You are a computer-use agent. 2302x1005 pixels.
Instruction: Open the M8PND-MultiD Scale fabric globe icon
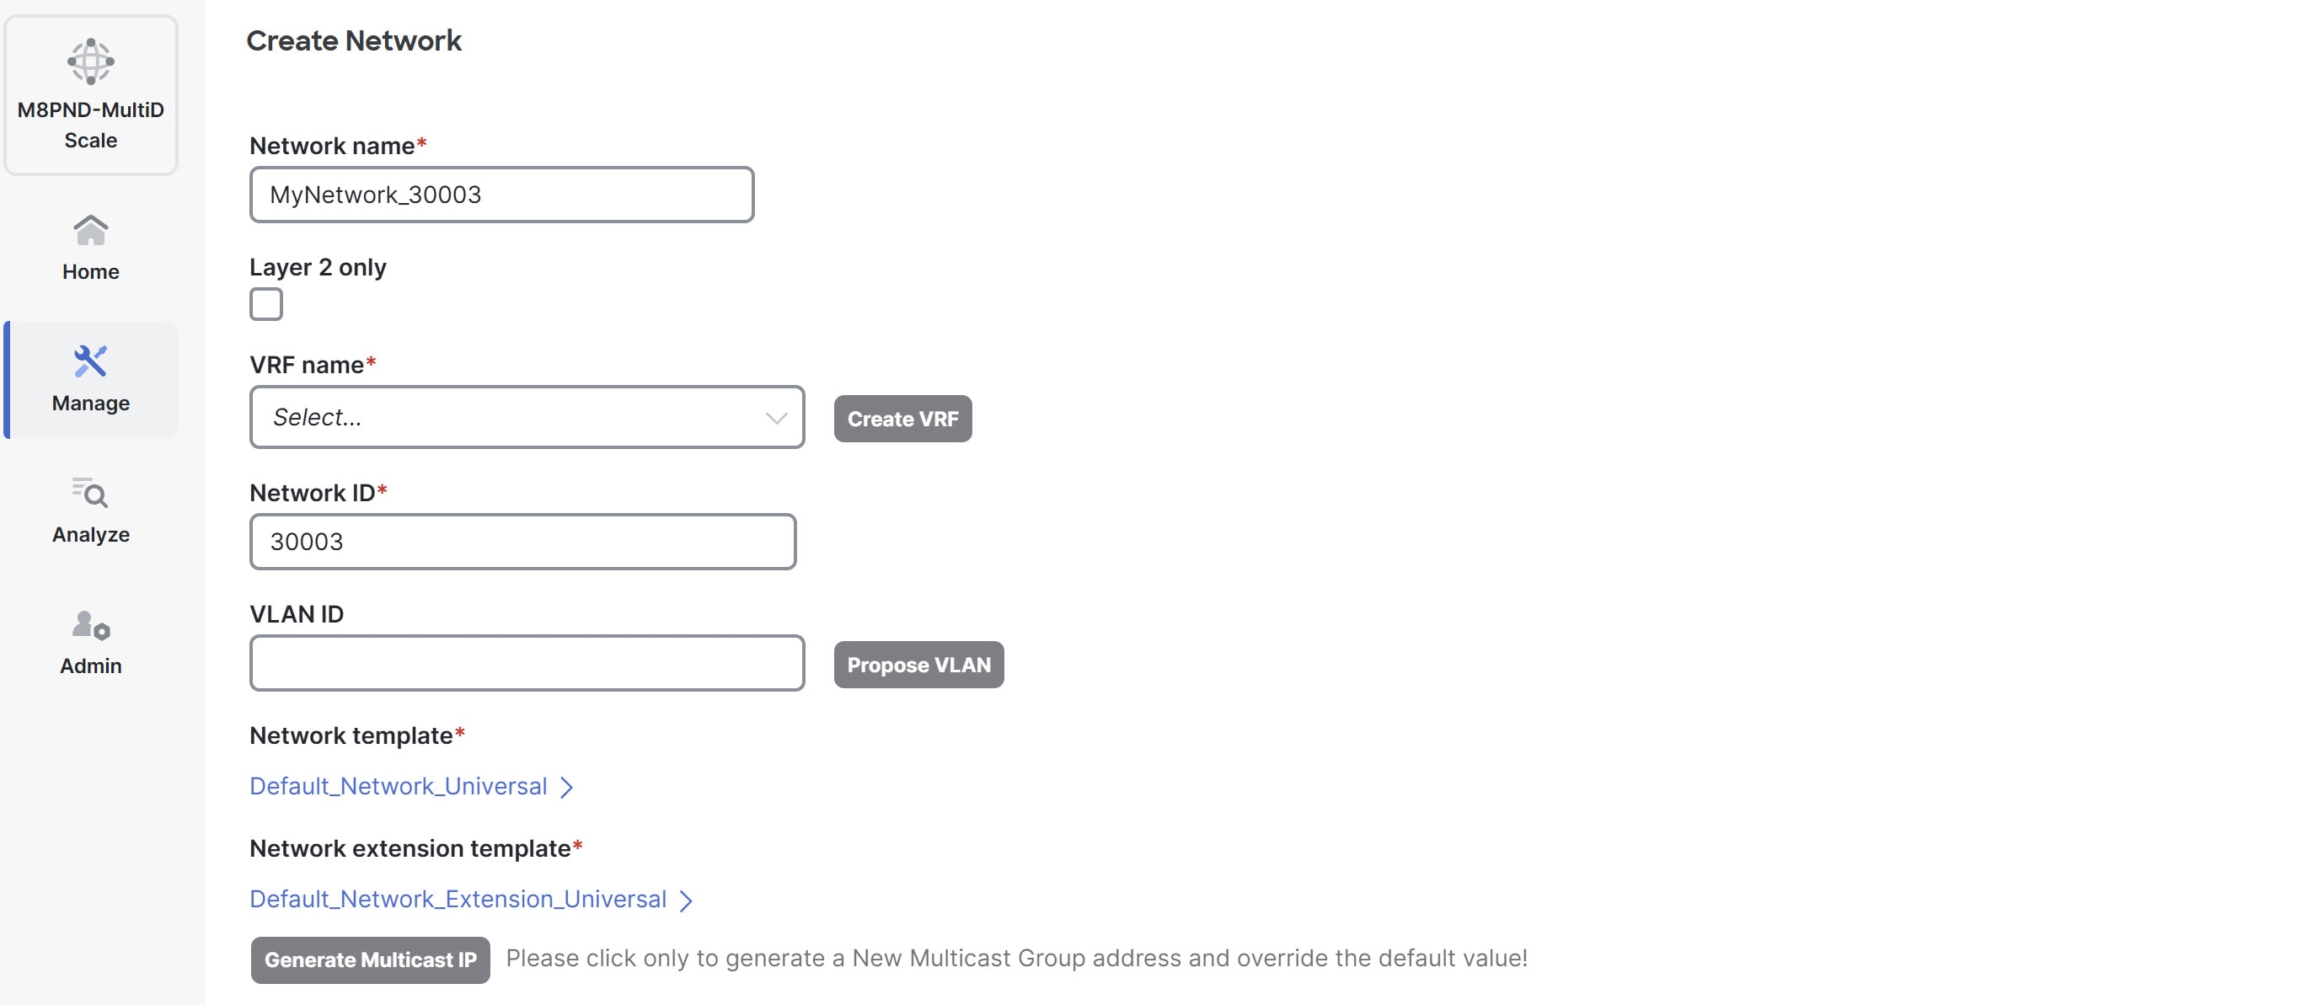pos(90,61)
